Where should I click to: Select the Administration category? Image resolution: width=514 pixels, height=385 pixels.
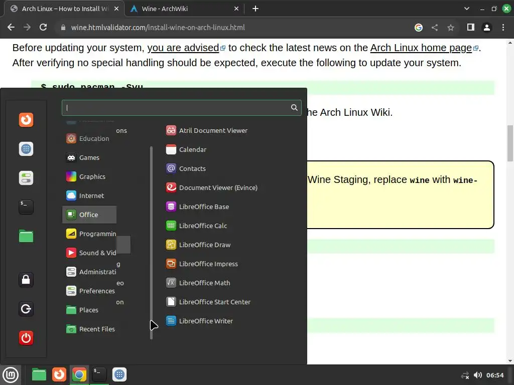(x=89, y=271)
